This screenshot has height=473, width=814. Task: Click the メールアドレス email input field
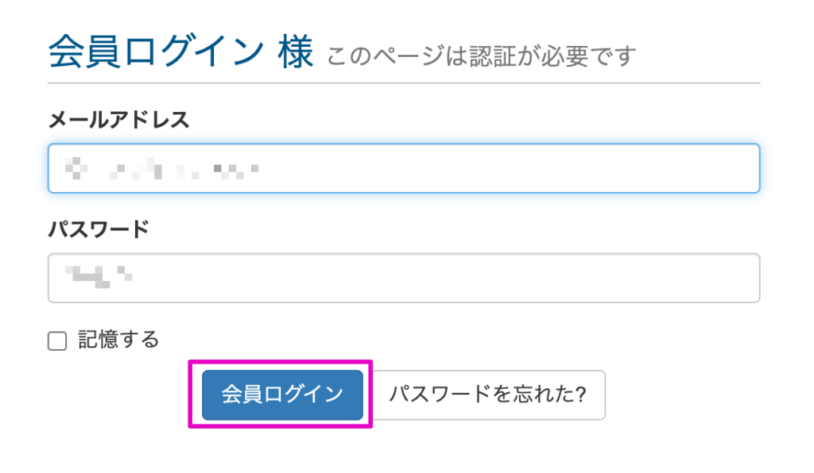[x=404, y=168]
